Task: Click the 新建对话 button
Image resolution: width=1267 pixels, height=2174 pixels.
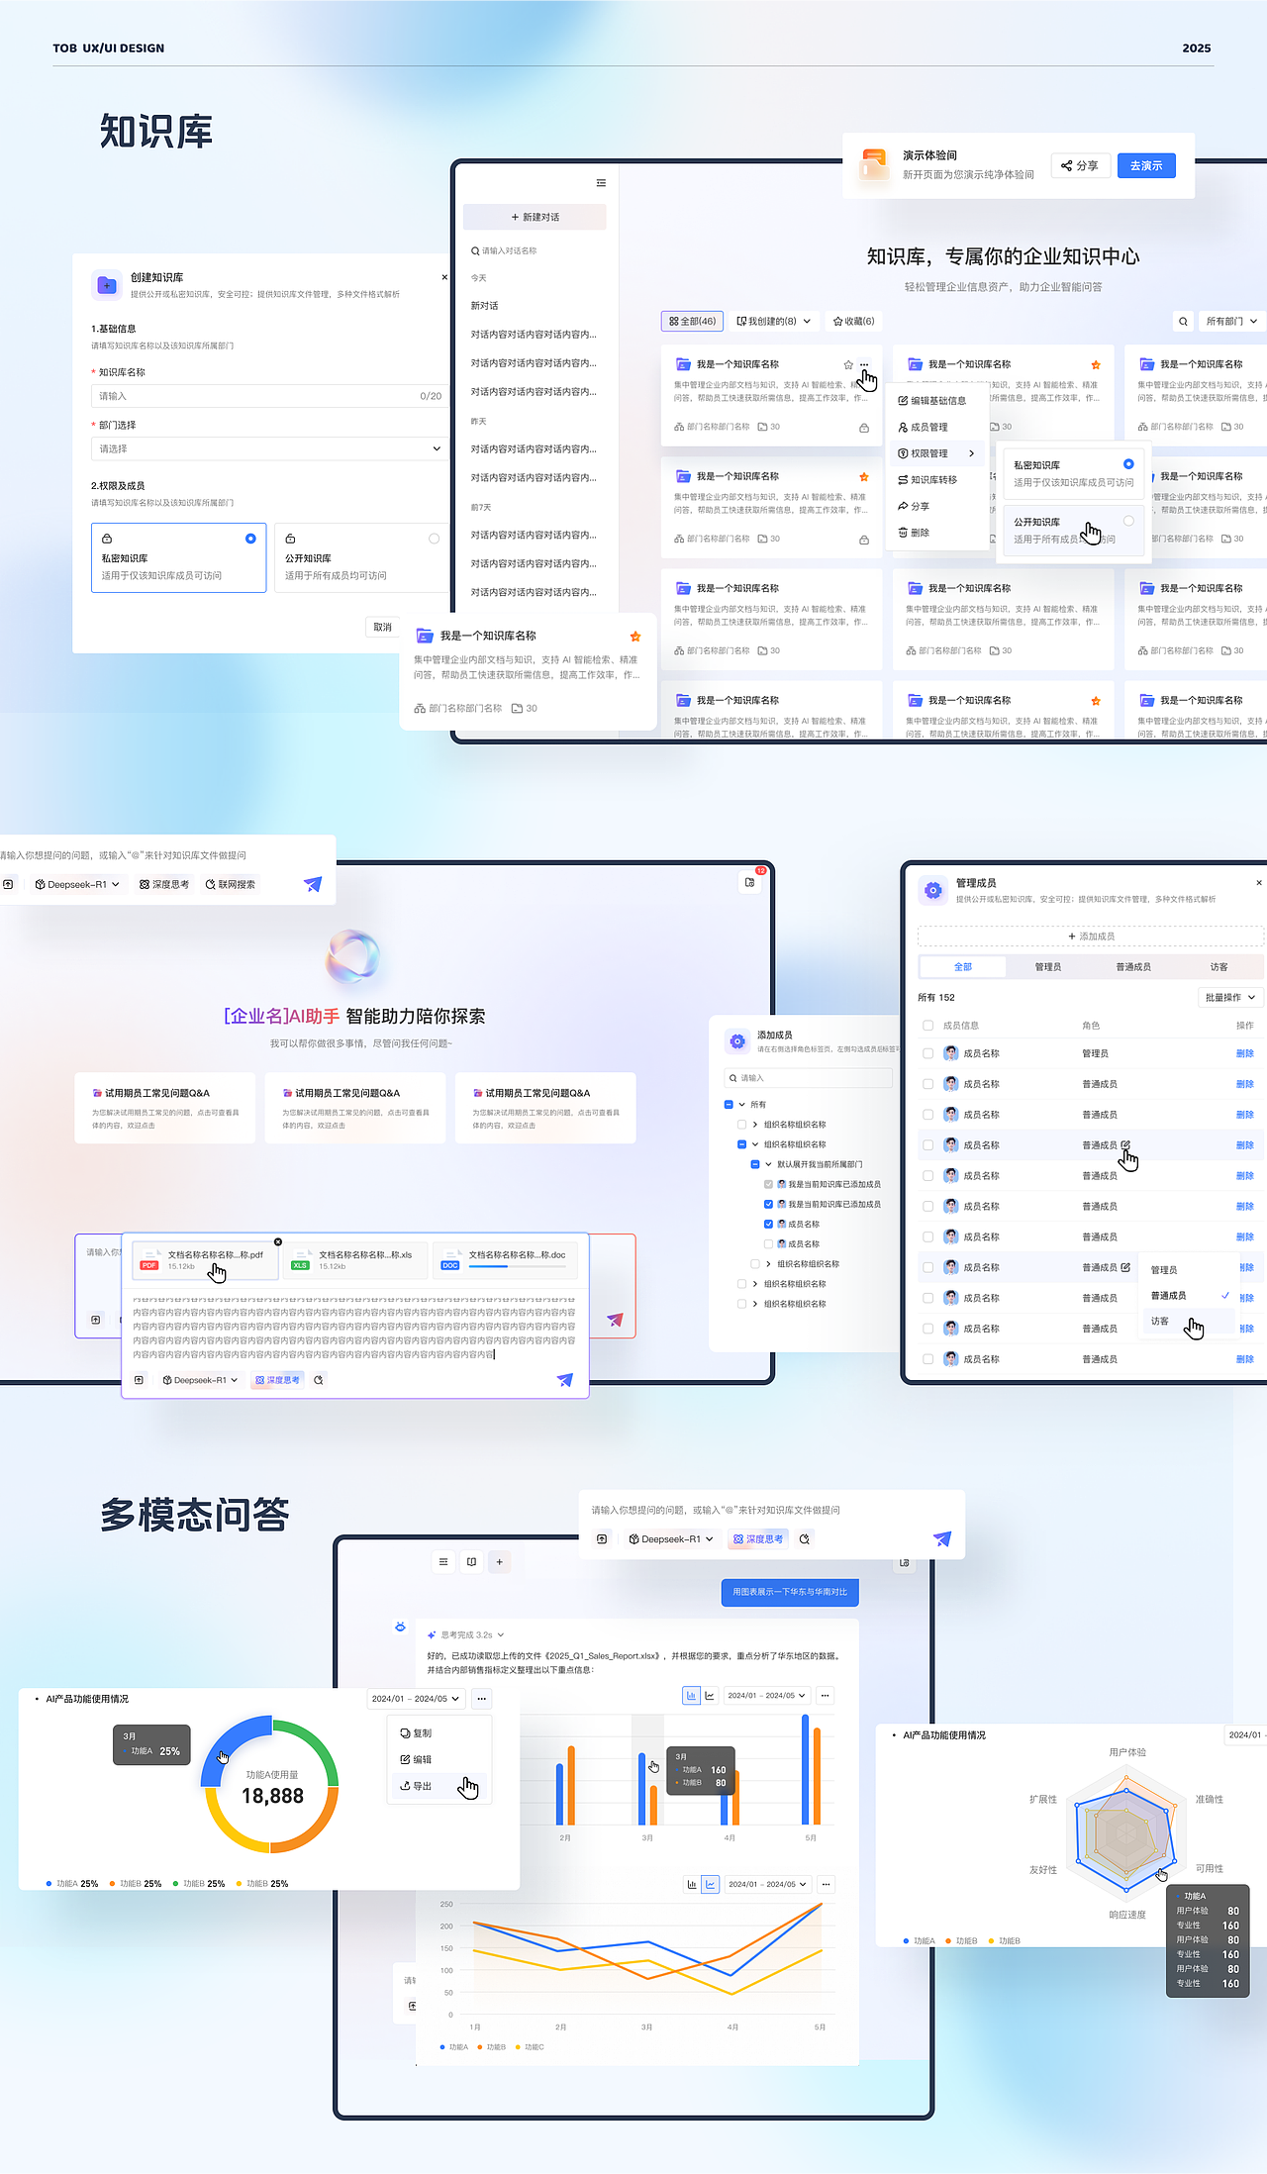Action: 535,217
